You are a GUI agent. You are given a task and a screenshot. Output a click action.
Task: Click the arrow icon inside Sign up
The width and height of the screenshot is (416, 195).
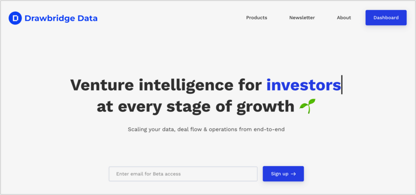tap(293, 174)
